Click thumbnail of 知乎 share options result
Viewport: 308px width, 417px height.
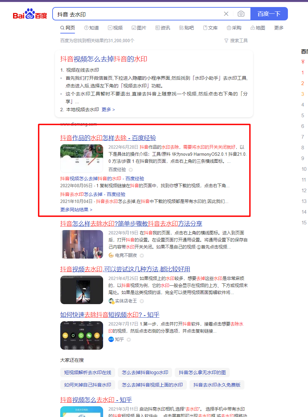tap(82, 336)
